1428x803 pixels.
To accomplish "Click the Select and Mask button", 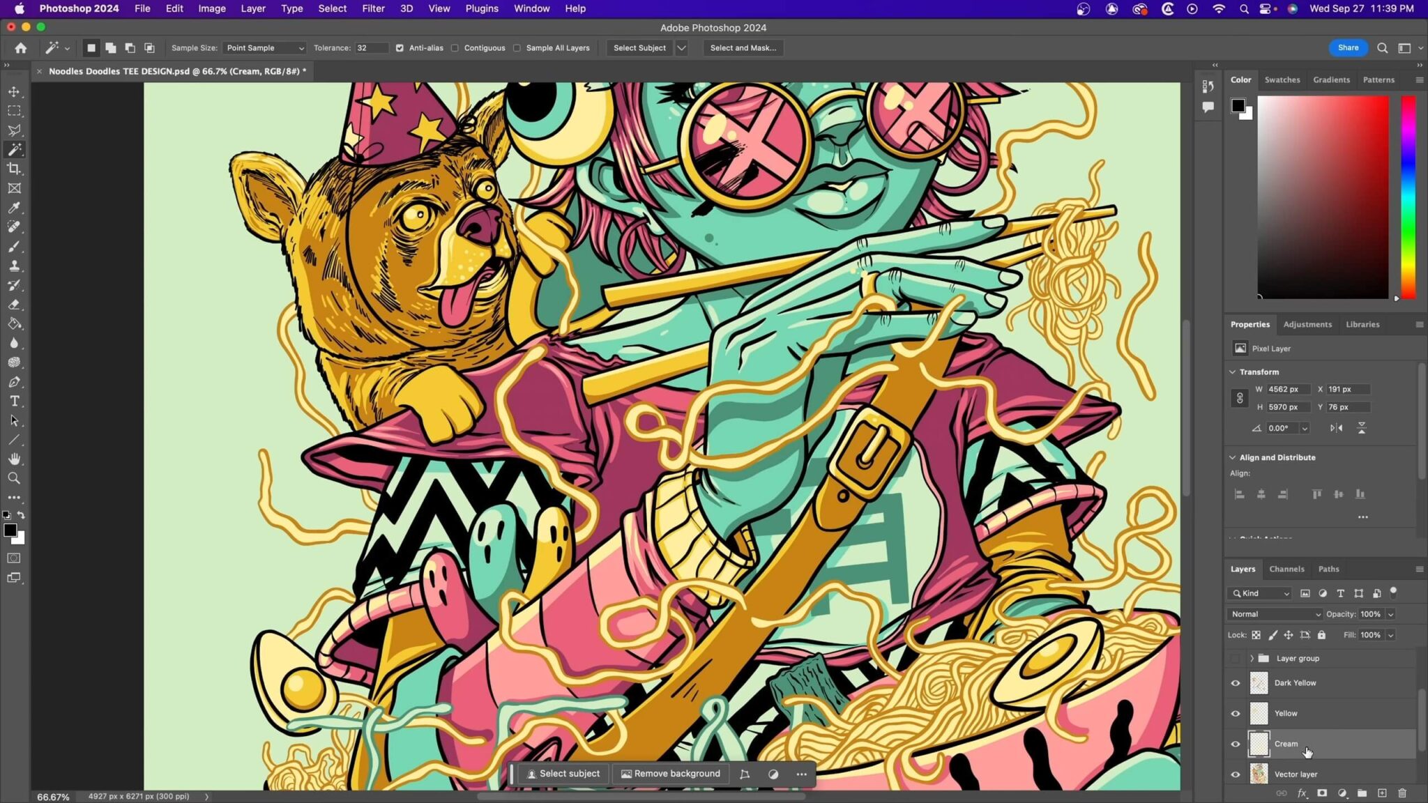I will click(x=743, y=48).
